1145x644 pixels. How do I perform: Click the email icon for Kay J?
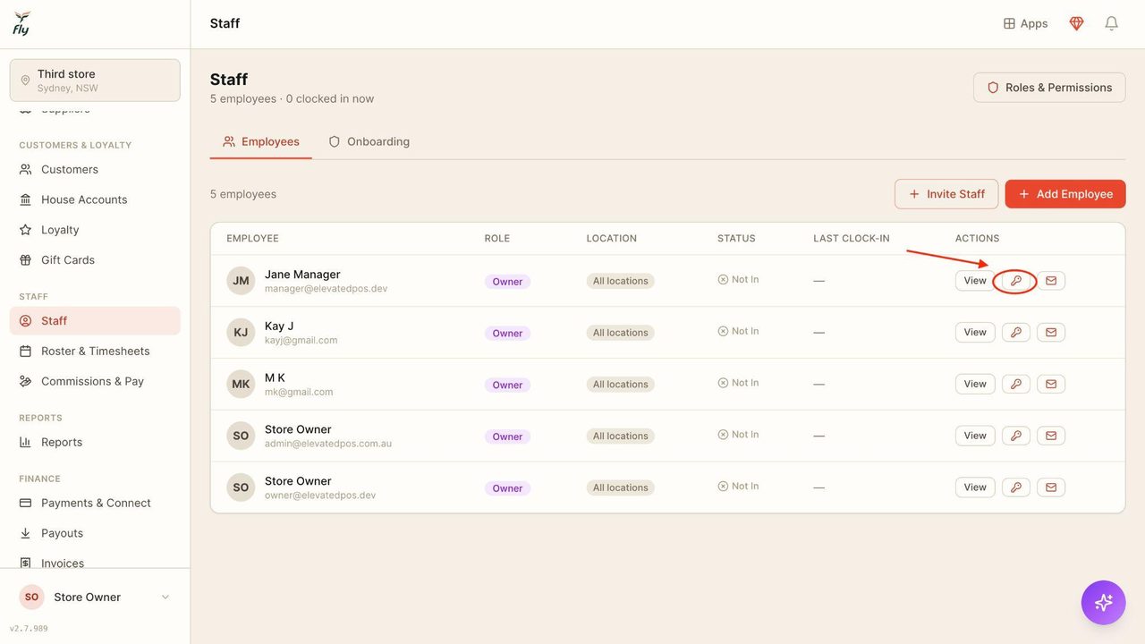(x=1051, y=333)
